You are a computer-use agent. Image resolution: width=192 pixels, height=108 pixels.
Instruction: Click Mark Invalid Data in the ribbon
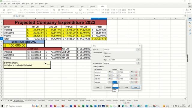[67, 13]
